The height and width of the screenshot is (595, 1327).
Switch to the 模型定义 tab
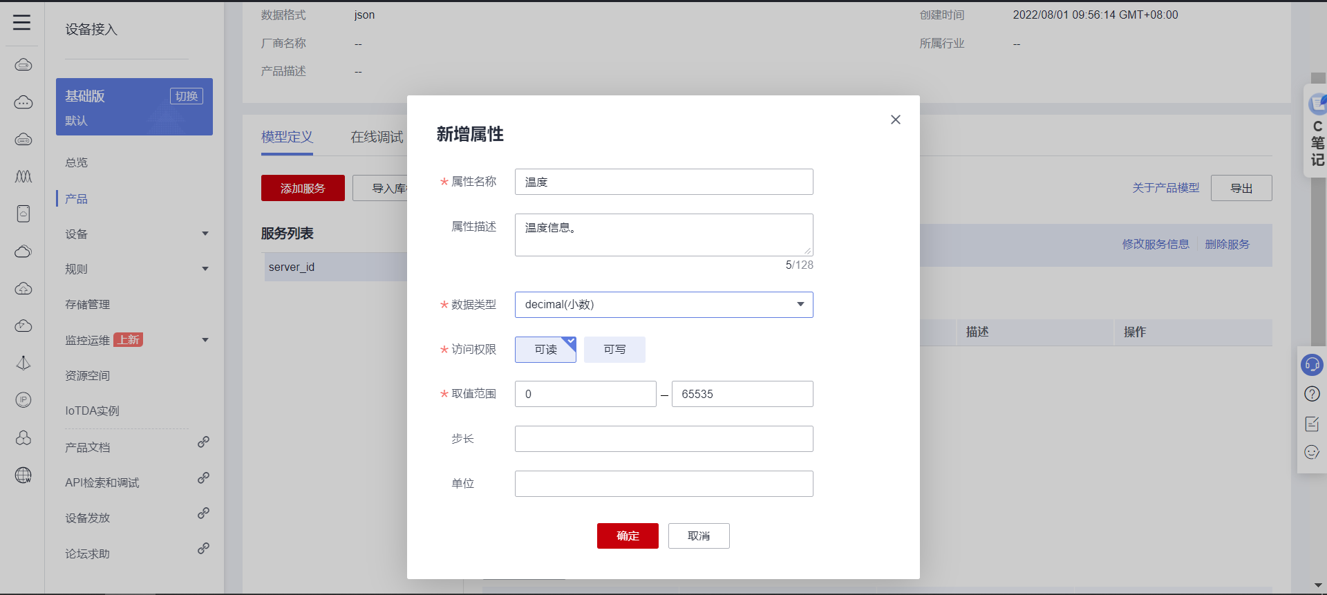point(287,137)
